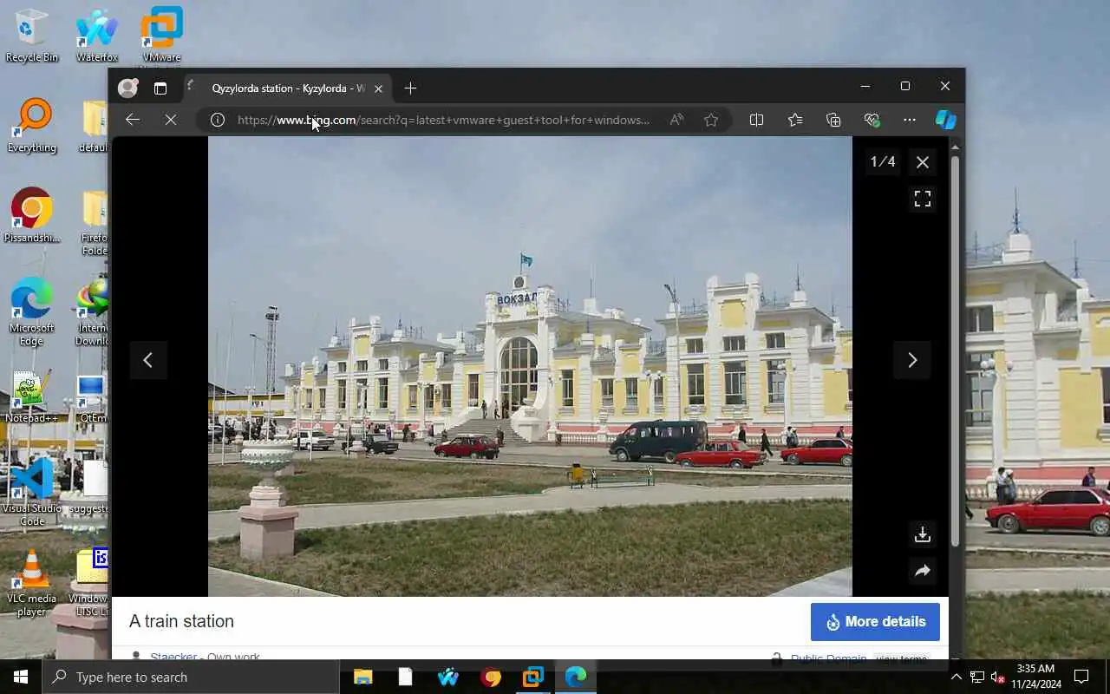
Task: Show hidden system tray icons
Action: click(x=956, y=677)
